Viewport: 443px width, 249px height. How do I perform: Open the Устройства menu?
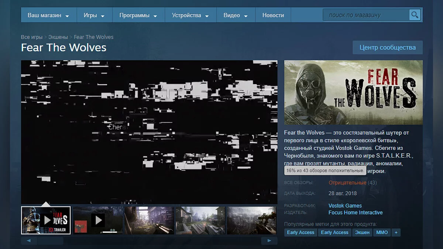[190, 15]
